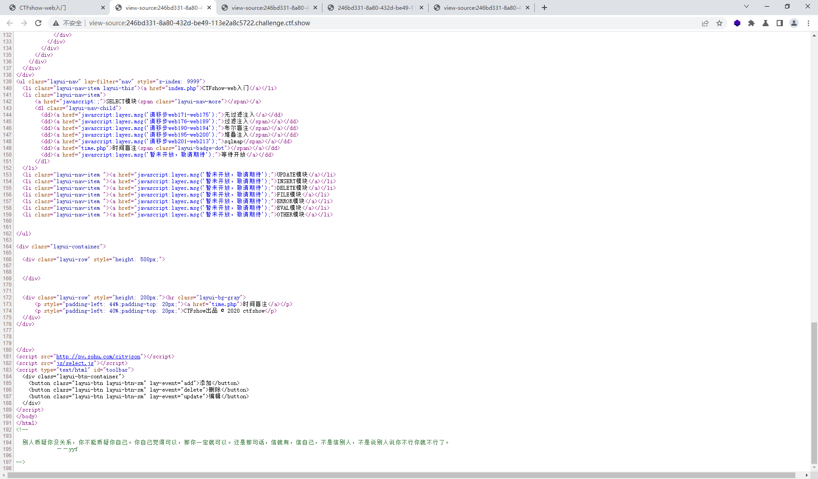The width and height of the screenshot is (818, 479).
Task: Click the '编辑' button text on line 187
Action: [x=215, y=397]
